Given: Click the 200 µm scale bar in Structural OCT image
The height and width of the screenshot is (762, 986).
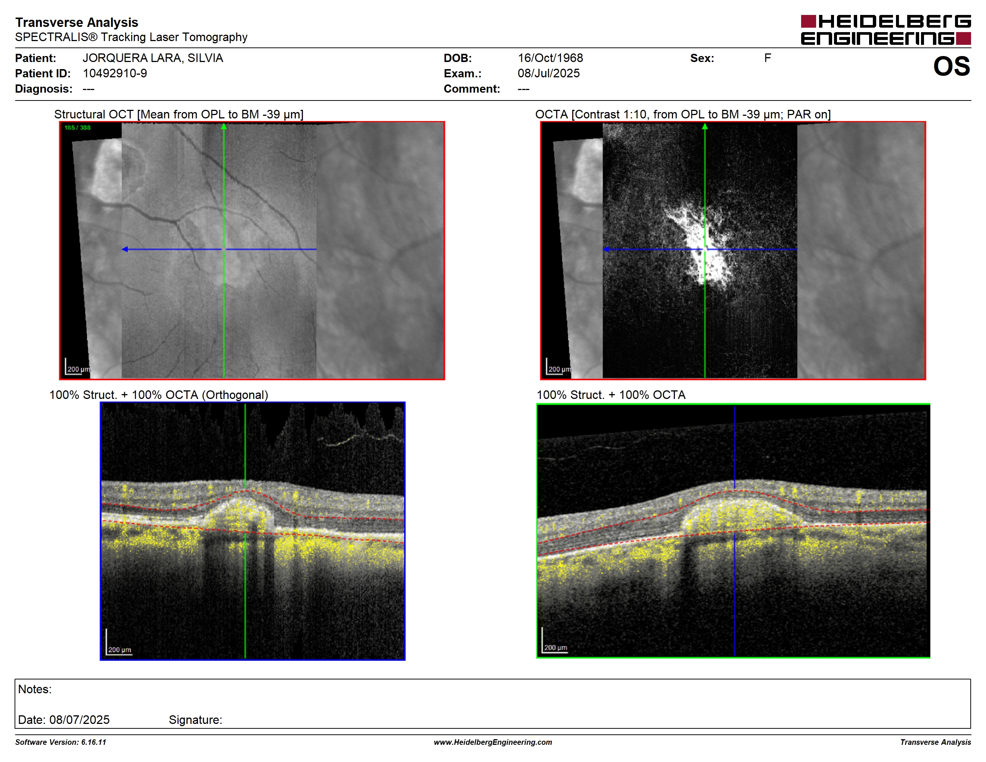Looking at the screenshot, I should (78, 366).
